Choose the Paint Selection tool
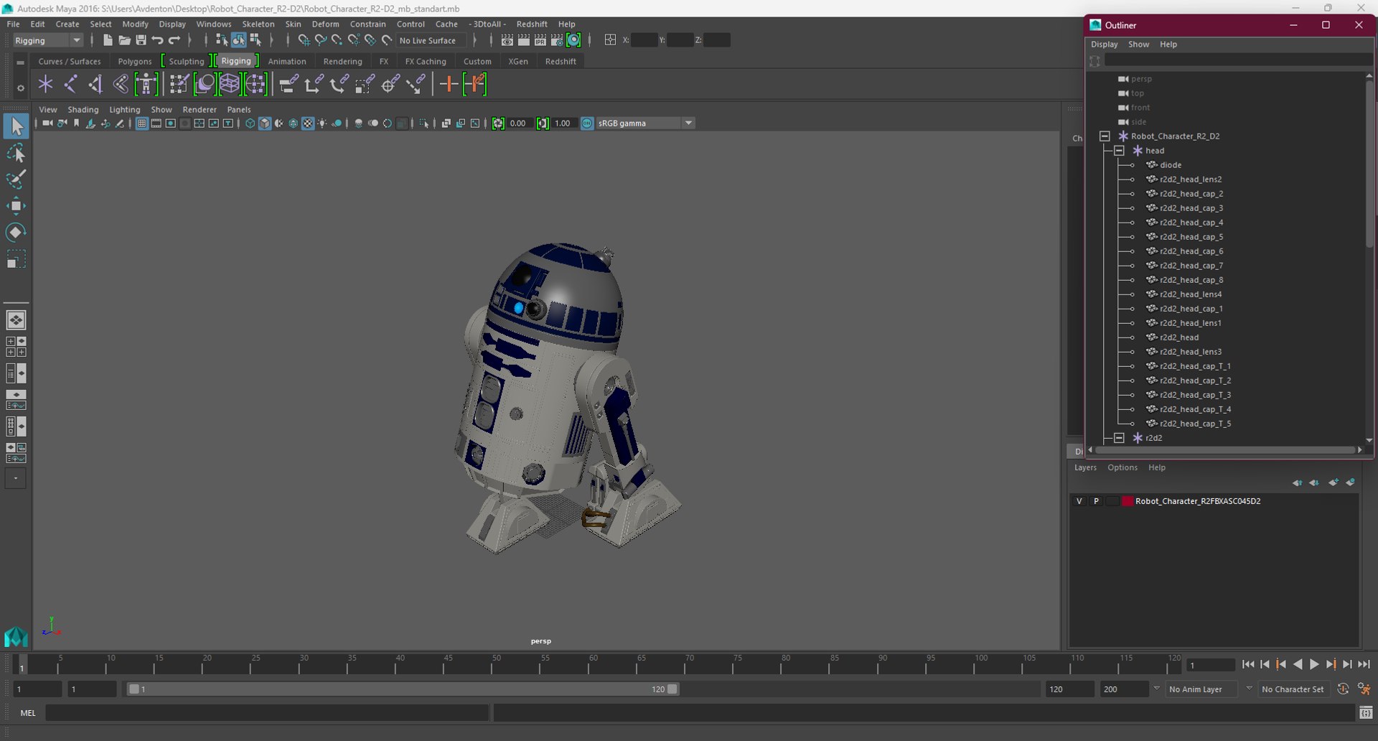Screen dimensions: 1378x741 click(x=16, y=180)
